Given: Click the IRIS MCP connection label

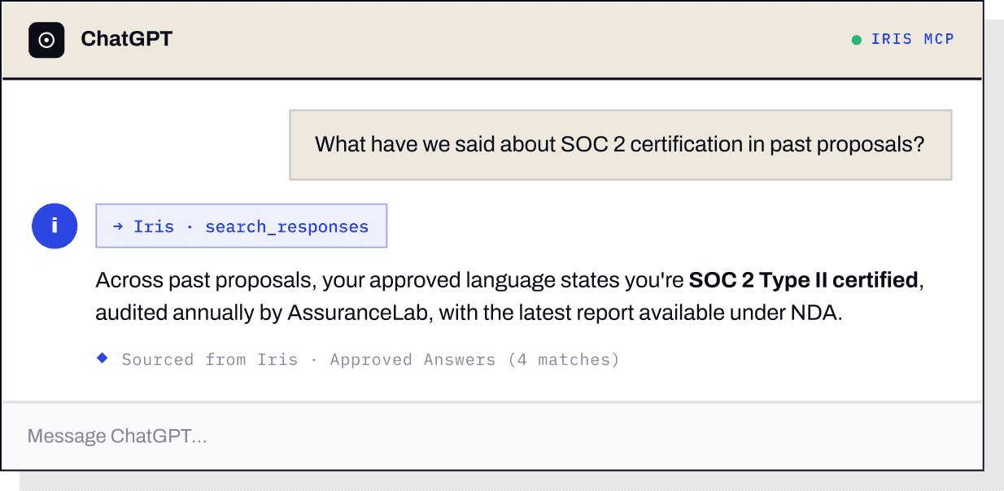Looking at the screenshot, I should click(913, 39).
